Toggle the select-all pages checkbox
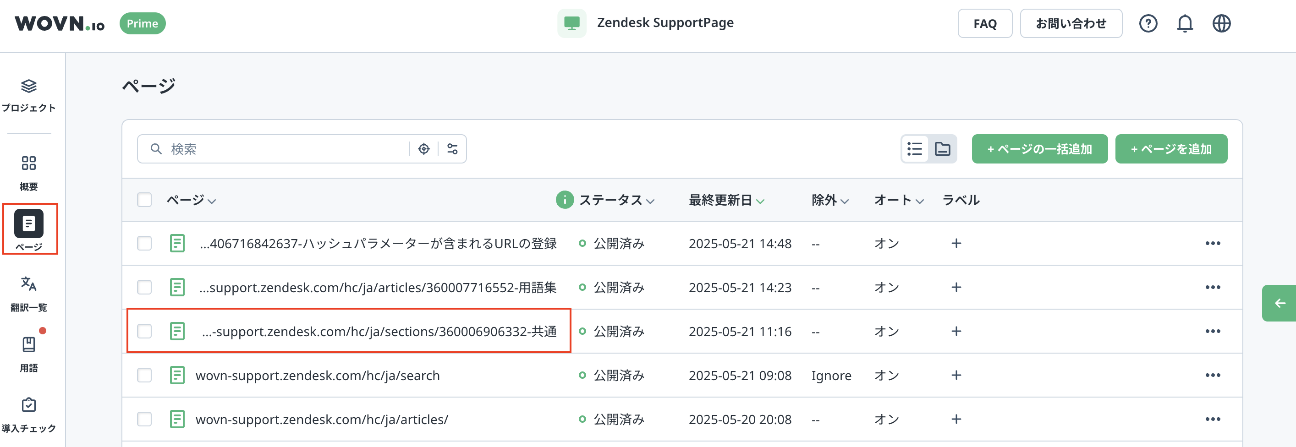Viewport: 1296px width, 447px height. pos(144,200)
